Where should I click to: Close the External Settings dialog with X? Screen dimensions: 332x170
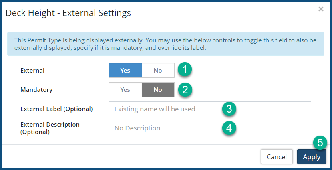click(x=321, y=9)
